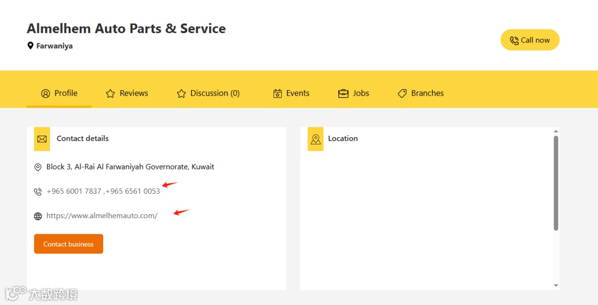Open the Profile tab
The height and width of the screenshot is (305, 598).
pyautogui.click(x=59, y=94)
